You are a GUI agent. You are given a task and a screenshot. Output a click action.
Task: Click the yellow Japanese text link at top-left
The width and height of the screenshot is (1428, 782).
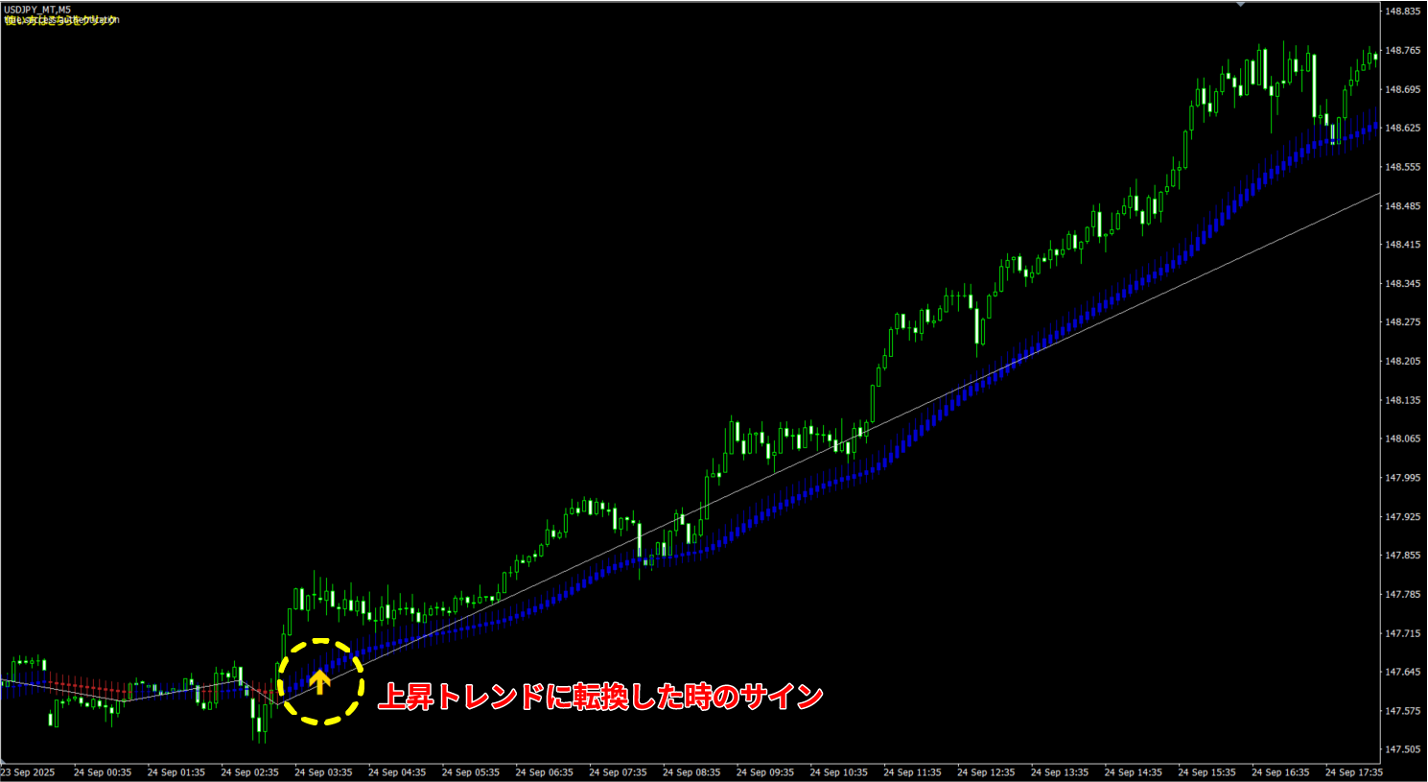(61, 20)
